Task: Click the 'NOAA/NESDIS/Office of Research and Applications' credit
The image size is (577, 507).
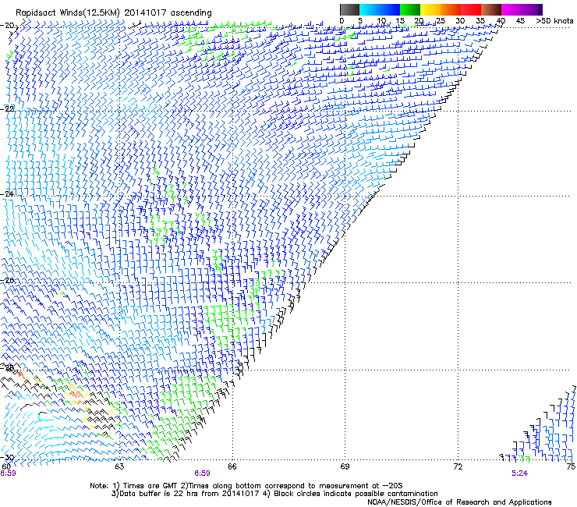Action: (x=459, y=502)
